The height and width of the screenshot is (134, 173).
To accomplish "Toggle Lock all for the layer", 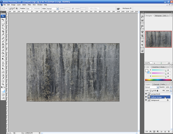I will coord(157,91).
